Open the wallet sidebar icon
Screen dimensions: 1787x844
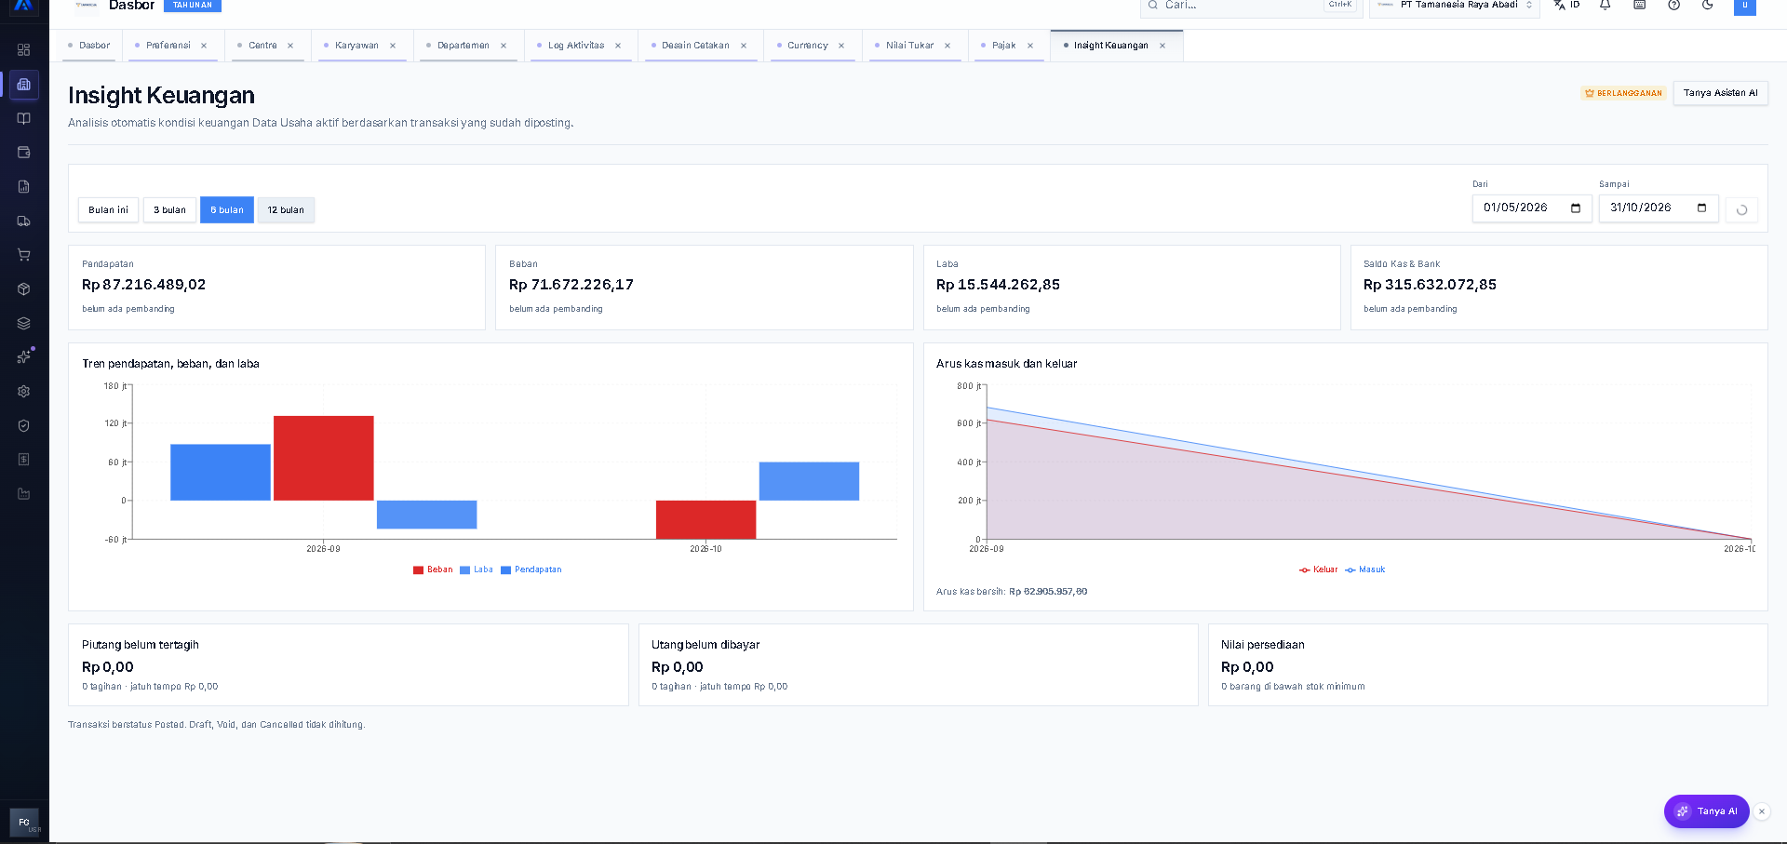pos(24,153)
